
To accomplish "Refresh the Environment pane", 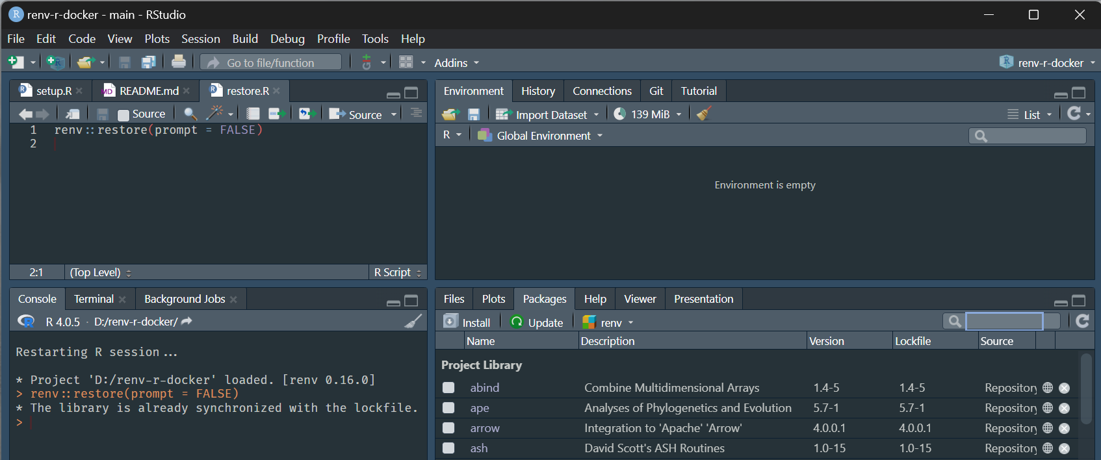I will (x=1074, y=114).
